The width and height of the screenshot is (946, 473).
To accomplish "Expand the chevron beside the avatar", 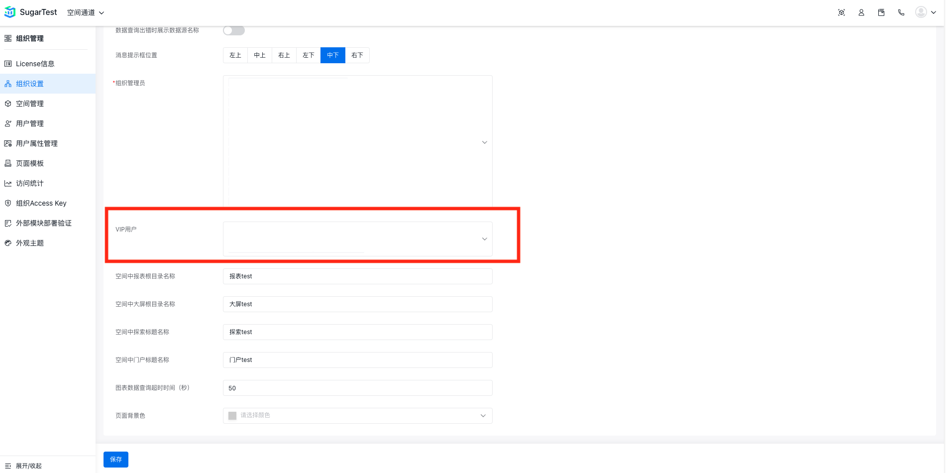I will (x=934, y=12).
